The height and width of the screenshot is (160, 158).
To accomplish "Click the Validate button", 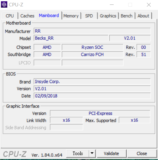I will click(x=111, y=153).
